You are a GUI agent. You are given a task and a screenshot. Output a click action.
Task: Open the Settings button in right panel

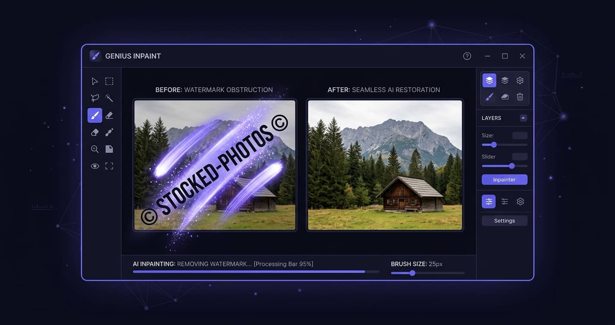504,221
